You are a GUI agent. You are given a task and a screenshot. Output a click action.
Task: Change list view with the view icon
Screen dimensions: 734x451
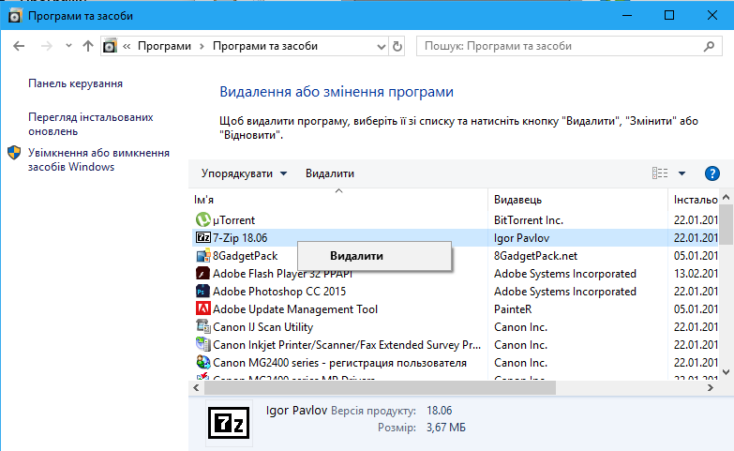pos(660,173)
